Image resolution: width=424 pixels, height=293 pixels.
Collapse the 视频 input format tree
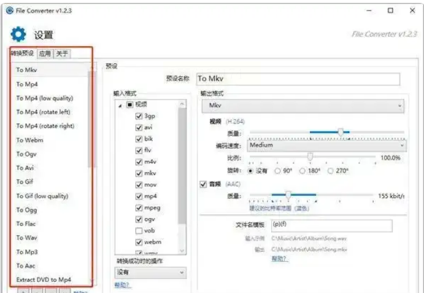coord(120,106)
